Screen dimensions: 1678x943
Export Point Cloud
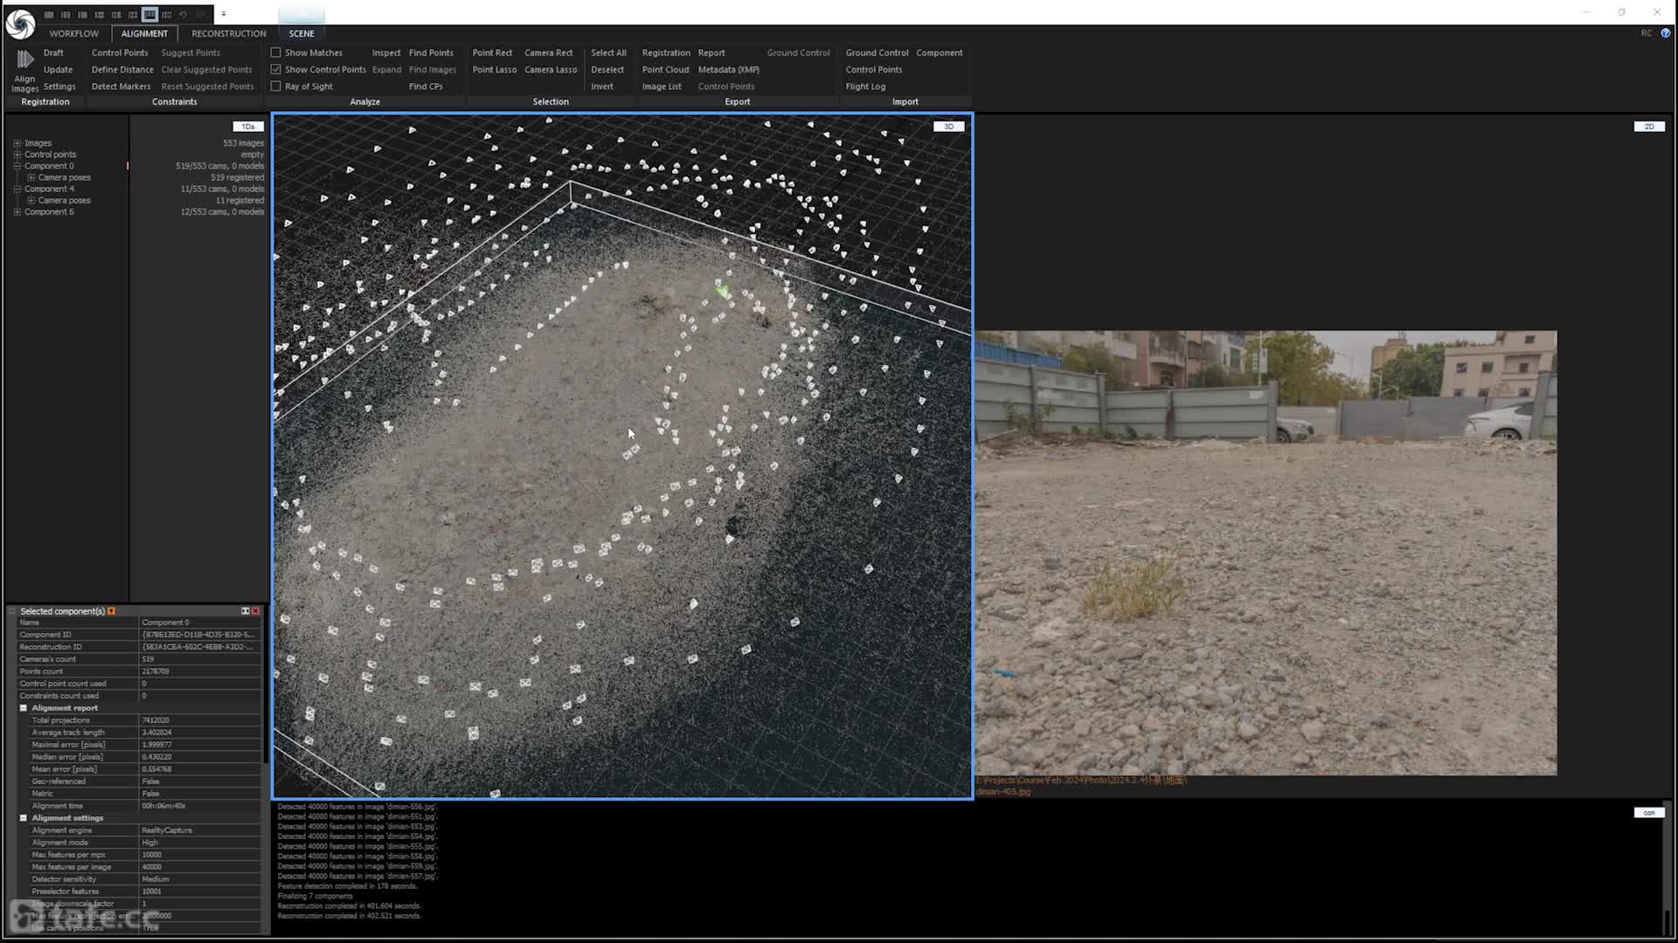665,70
